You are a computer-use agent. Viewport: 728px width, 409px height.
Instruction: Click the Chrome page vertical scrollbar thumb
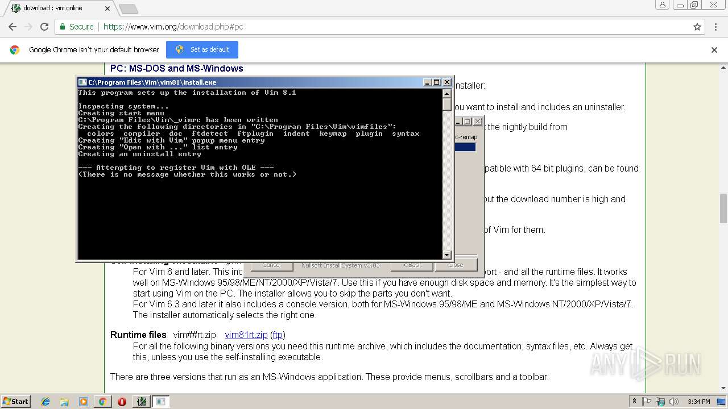click(x=723, y=208)
